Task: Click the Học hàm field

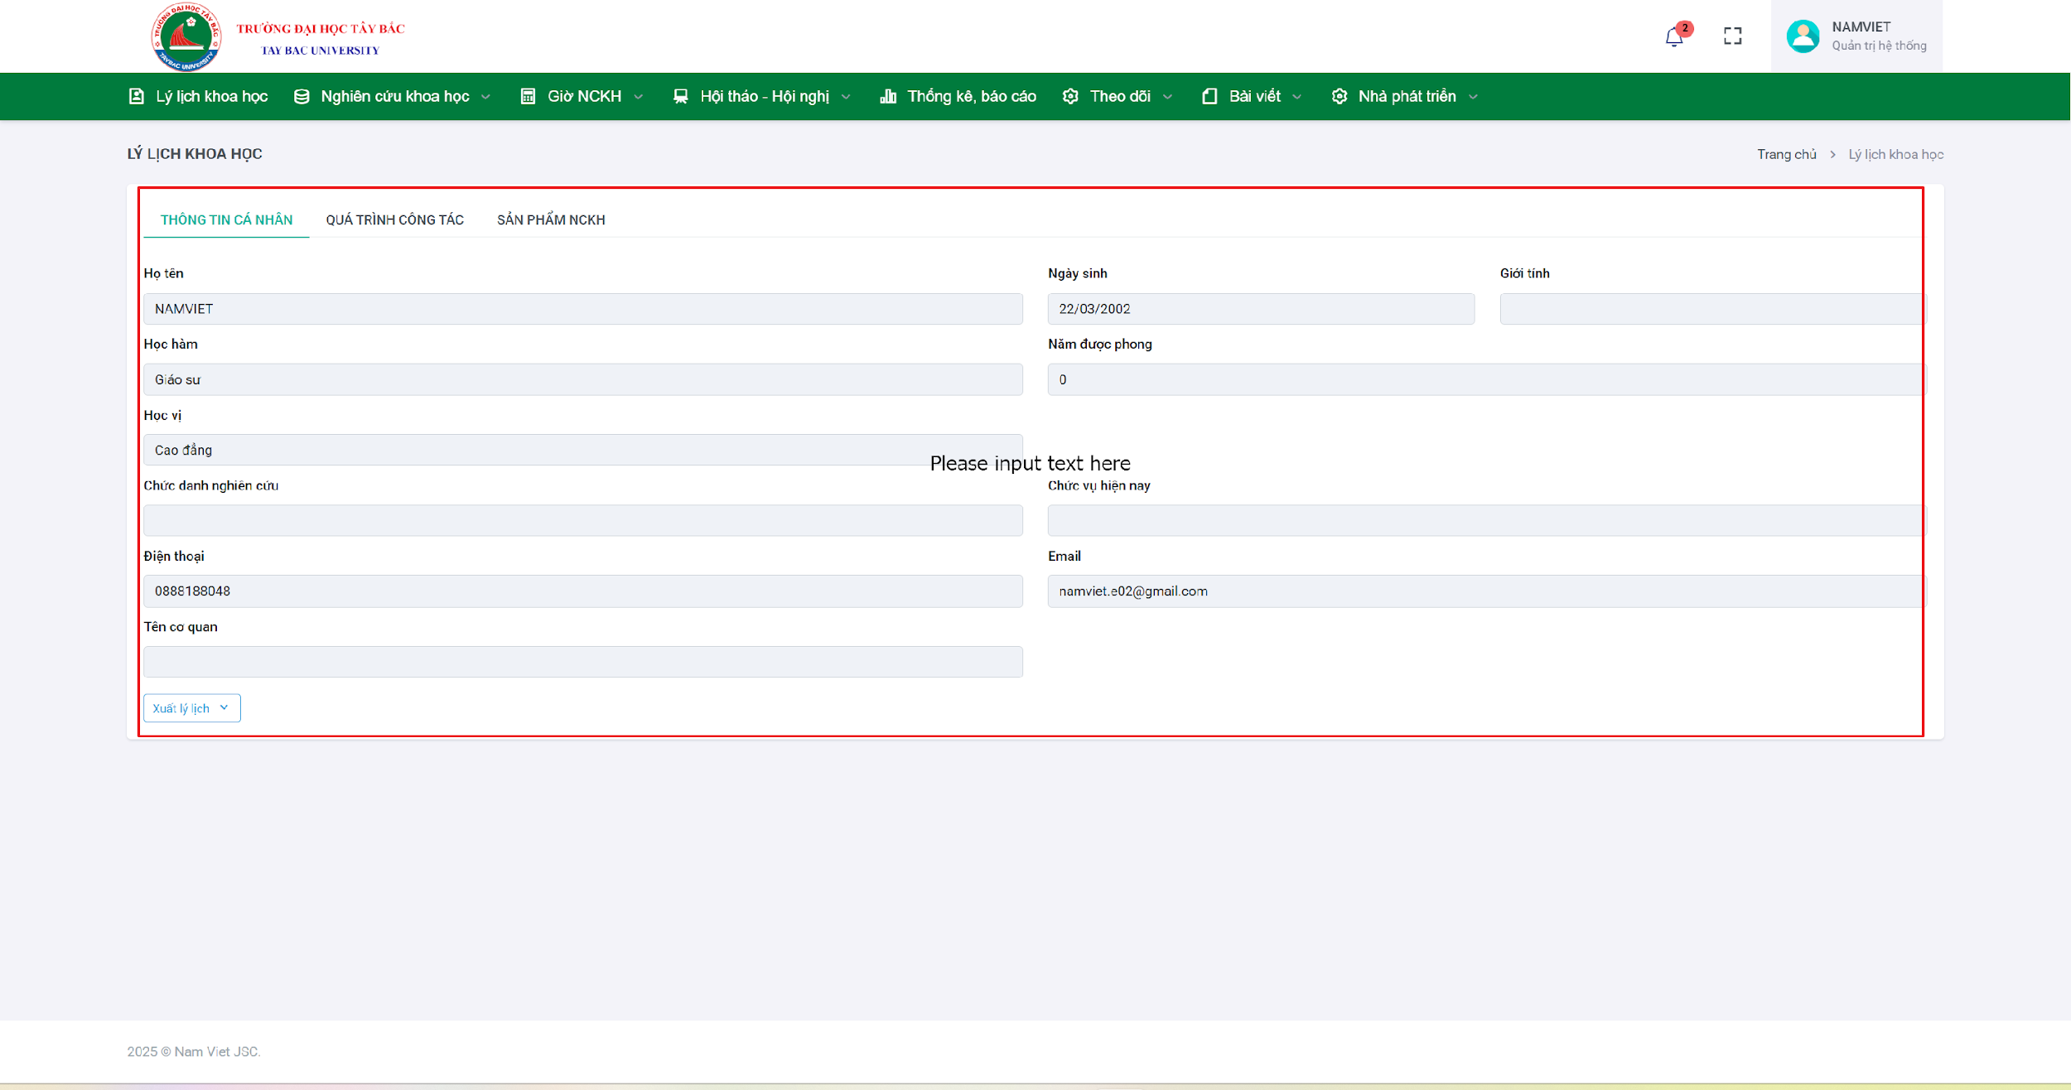Action: [583, 379]
